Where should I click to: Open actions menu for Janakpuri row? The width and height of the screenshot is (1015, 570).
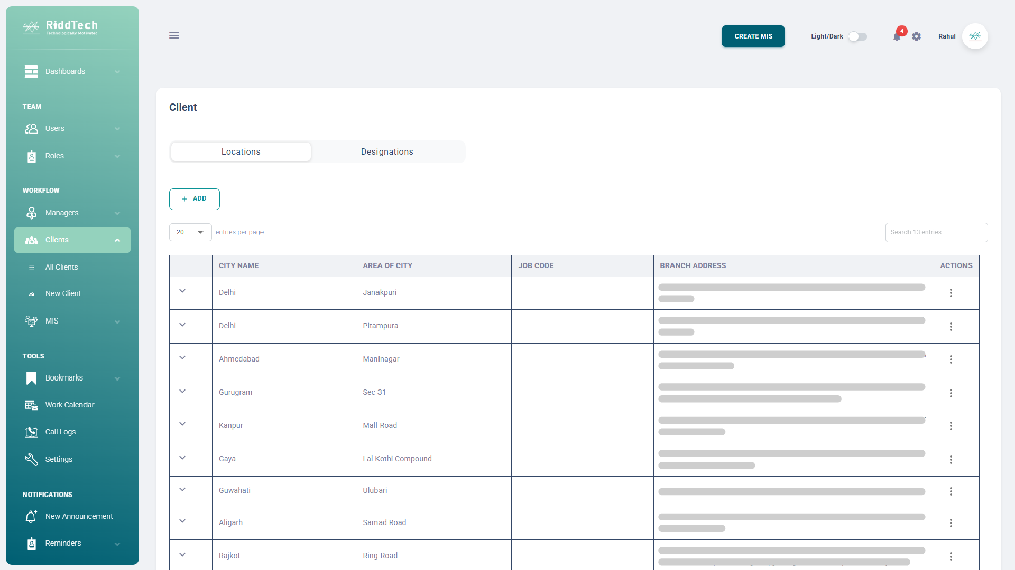click(x=951, y=293)
